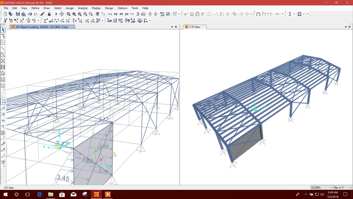Open the loading window's dropdown arrow
Image resolution: width=353 pixels, height=199 pixels.
(172, 27)
